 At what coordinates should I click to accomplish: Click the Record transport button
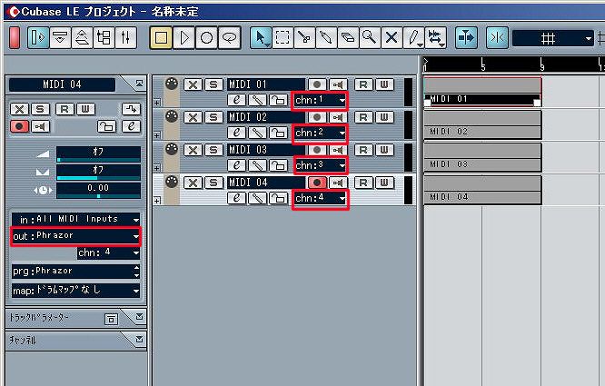(x=206, y=38)
